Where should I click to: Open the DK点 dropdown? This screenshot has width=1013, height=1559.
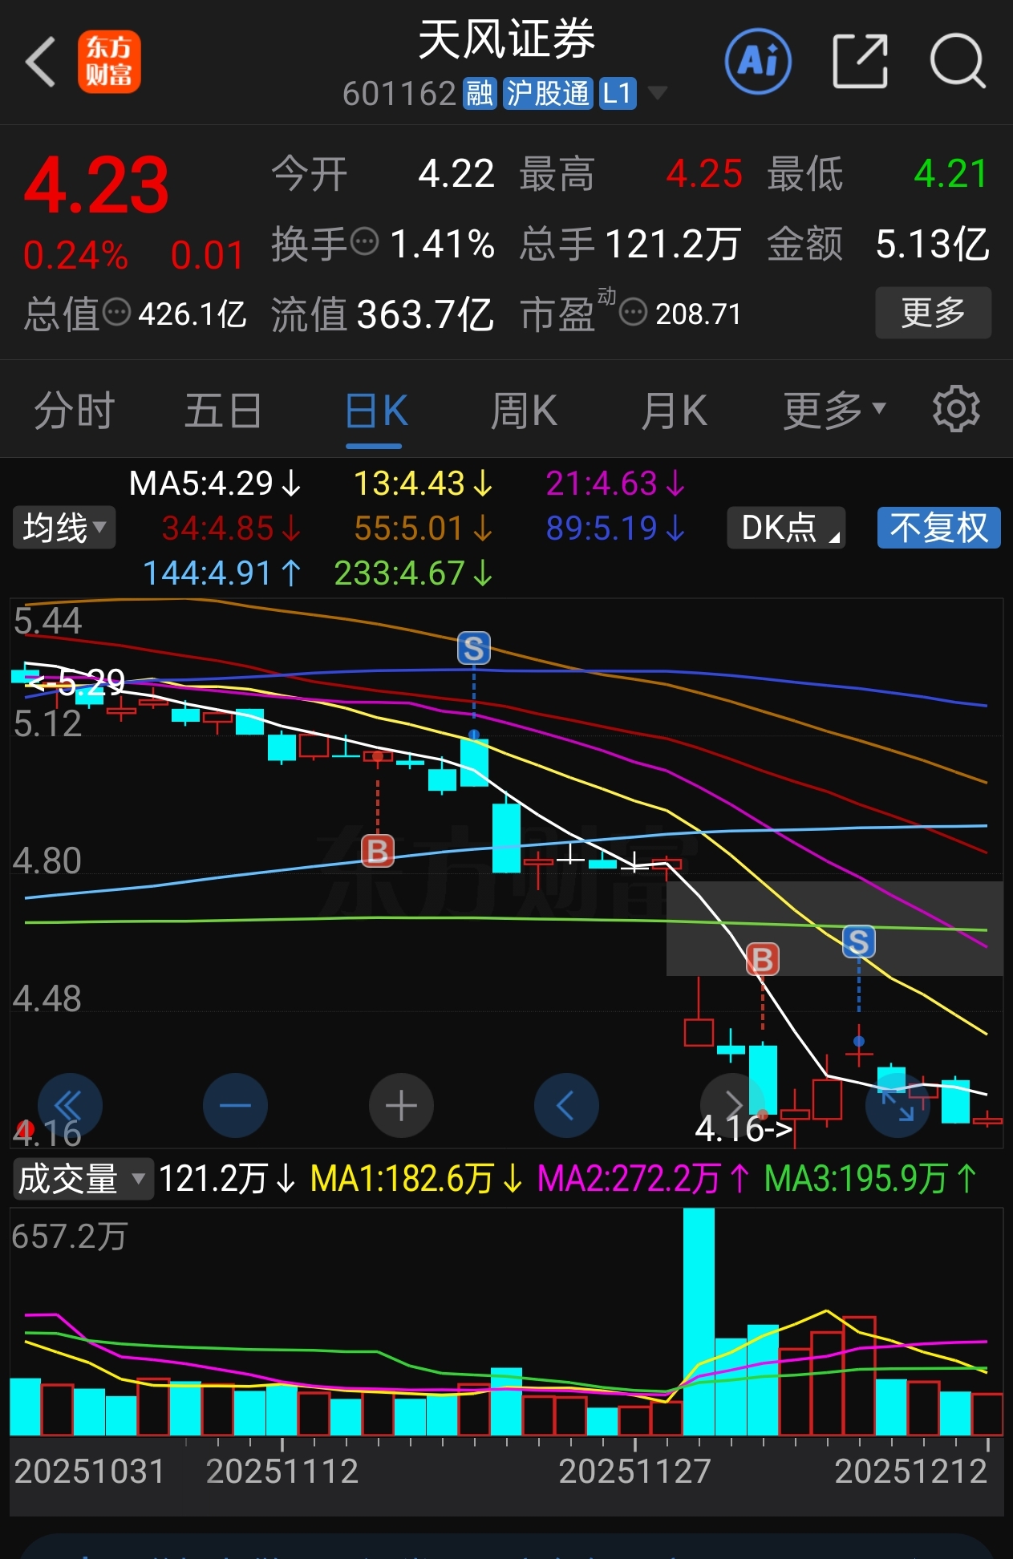786,528
